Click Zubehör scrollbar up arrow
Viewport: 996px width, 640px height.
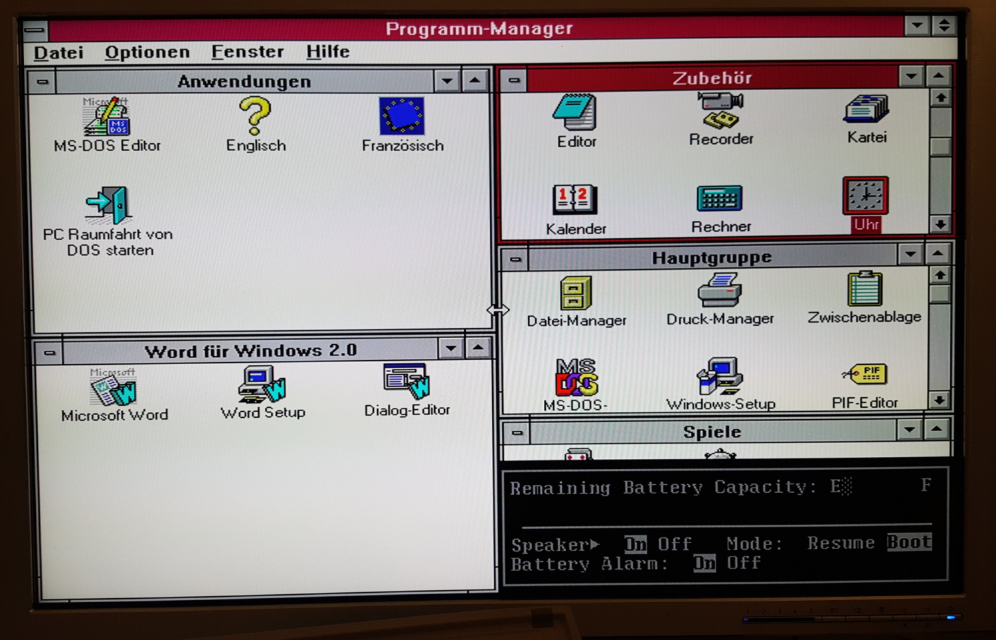coord(940,98)
